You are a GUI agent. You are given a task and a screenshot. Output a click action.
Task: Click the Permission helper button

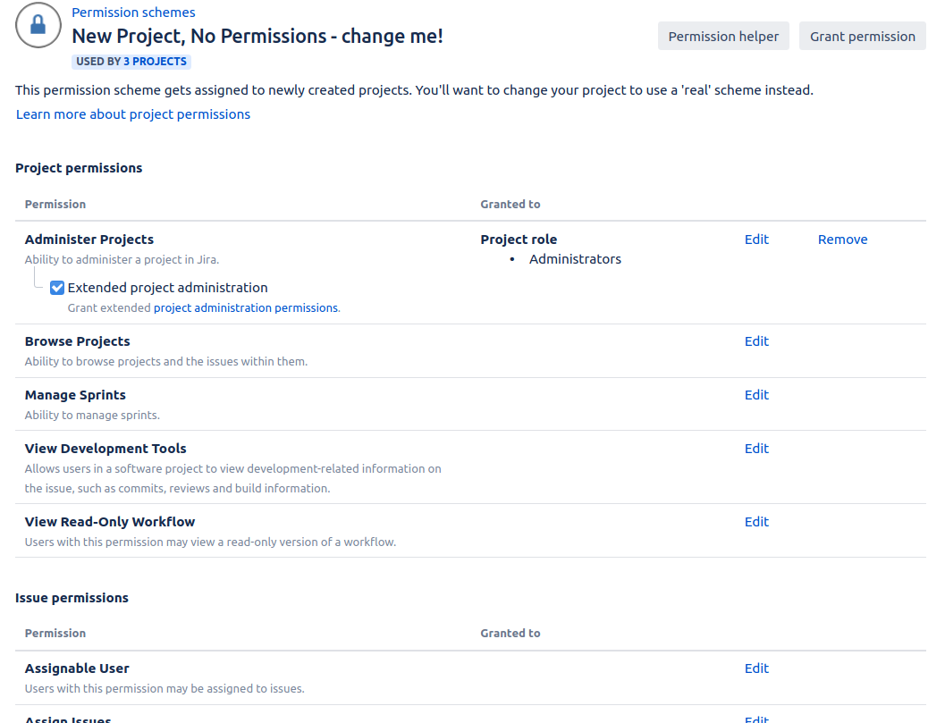[723, 37]
